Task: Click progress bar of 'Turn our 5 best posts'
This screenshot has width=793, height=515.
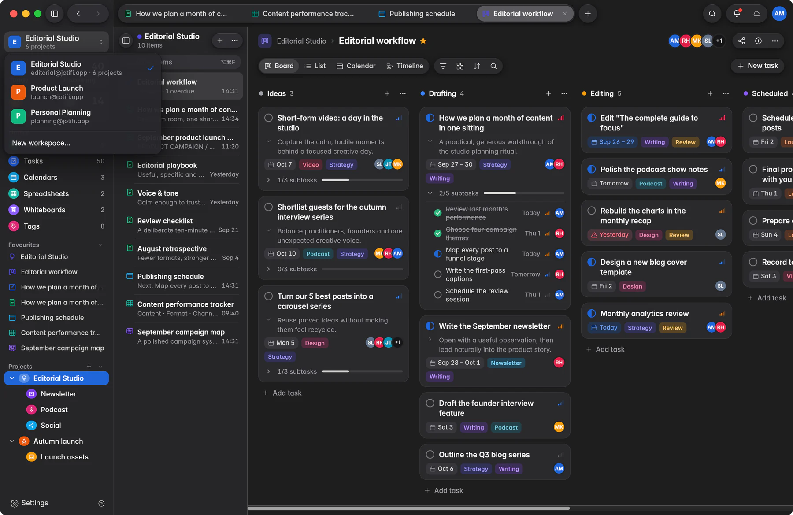Action: (362, 372)
